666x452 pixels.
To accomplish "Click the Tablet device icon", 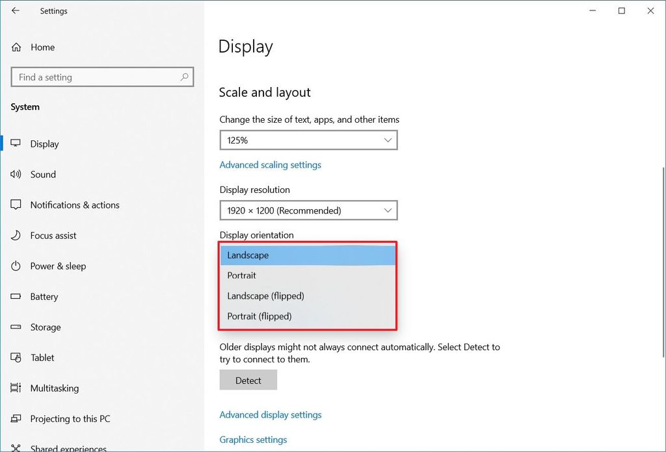I will 16,357.
